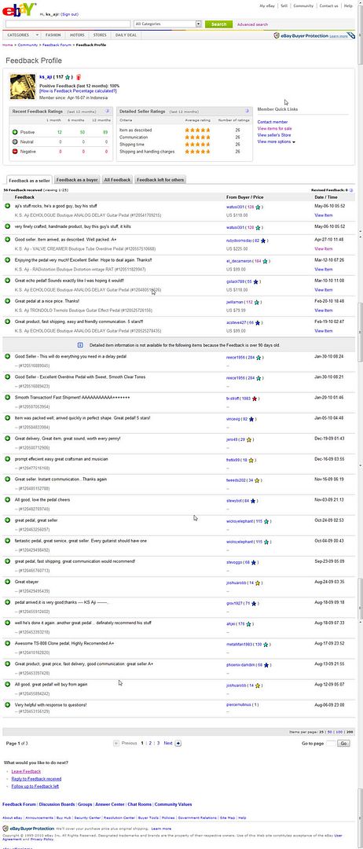The width and height of the screenshot is (363, 849).
Task: Open the FASHION menu
Action: pyautogui.click(x=53, y=35)
